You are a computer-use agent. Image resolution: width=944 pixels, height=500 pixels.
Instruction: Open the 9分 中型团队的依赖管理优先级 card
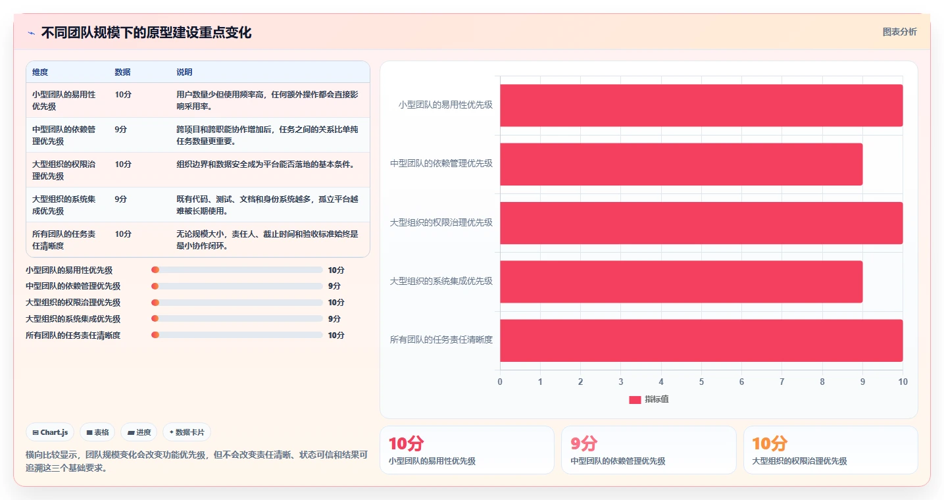(x=649, y=450)
